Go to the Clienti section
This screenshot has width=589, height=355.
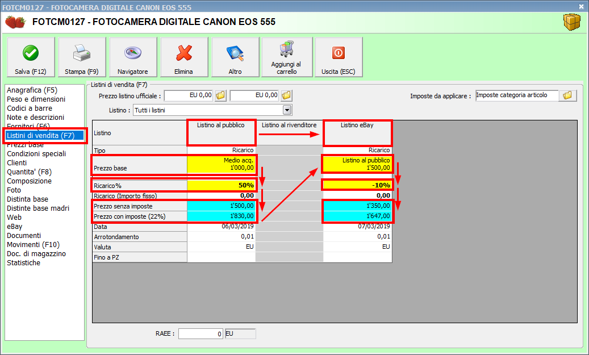16,162
